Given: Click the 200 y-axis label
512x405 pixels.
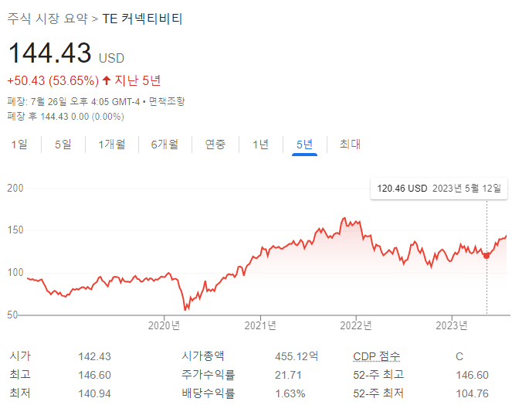Looking at the screenshot, I should click(15, 189).
